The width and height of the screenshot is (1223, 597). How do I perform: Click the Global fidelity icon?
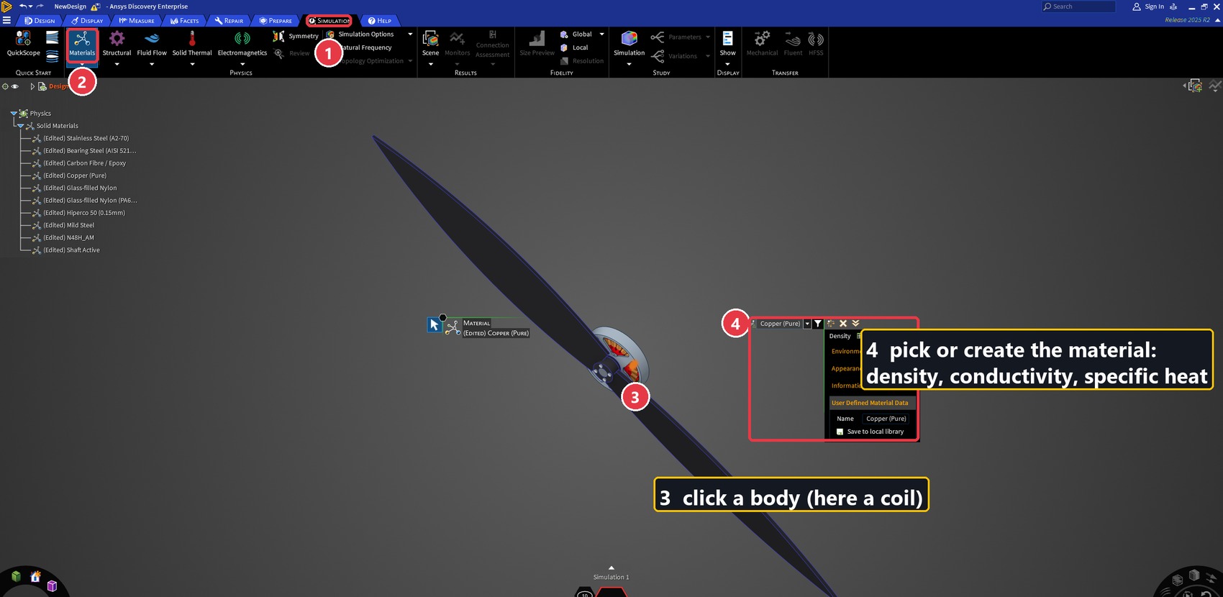(x=564, y=35)
